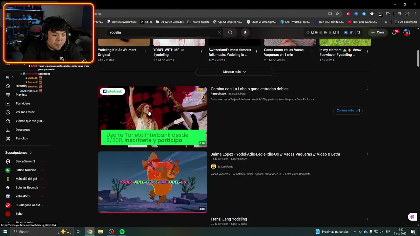Click the extension icon with Off badge

point(380,14)
